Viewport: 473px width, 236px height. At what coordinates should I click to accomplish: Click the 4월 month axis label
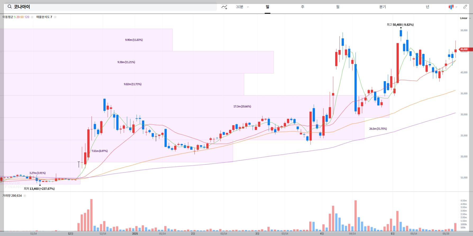[322, 234]
